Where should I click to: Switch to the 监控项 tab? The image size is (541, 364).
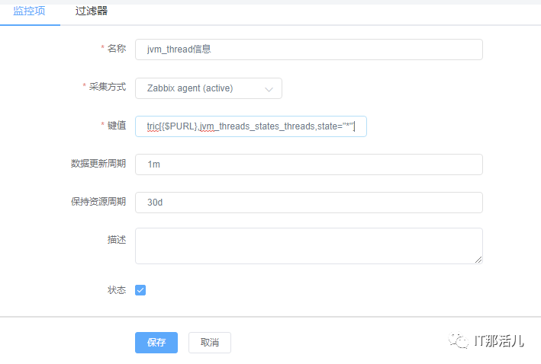pos(29,11)
